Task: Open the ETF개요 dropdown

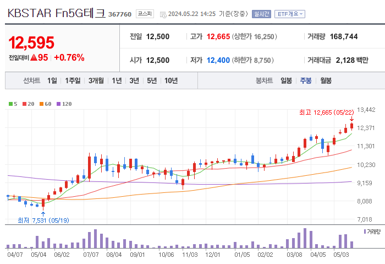Action: [290, 14]
